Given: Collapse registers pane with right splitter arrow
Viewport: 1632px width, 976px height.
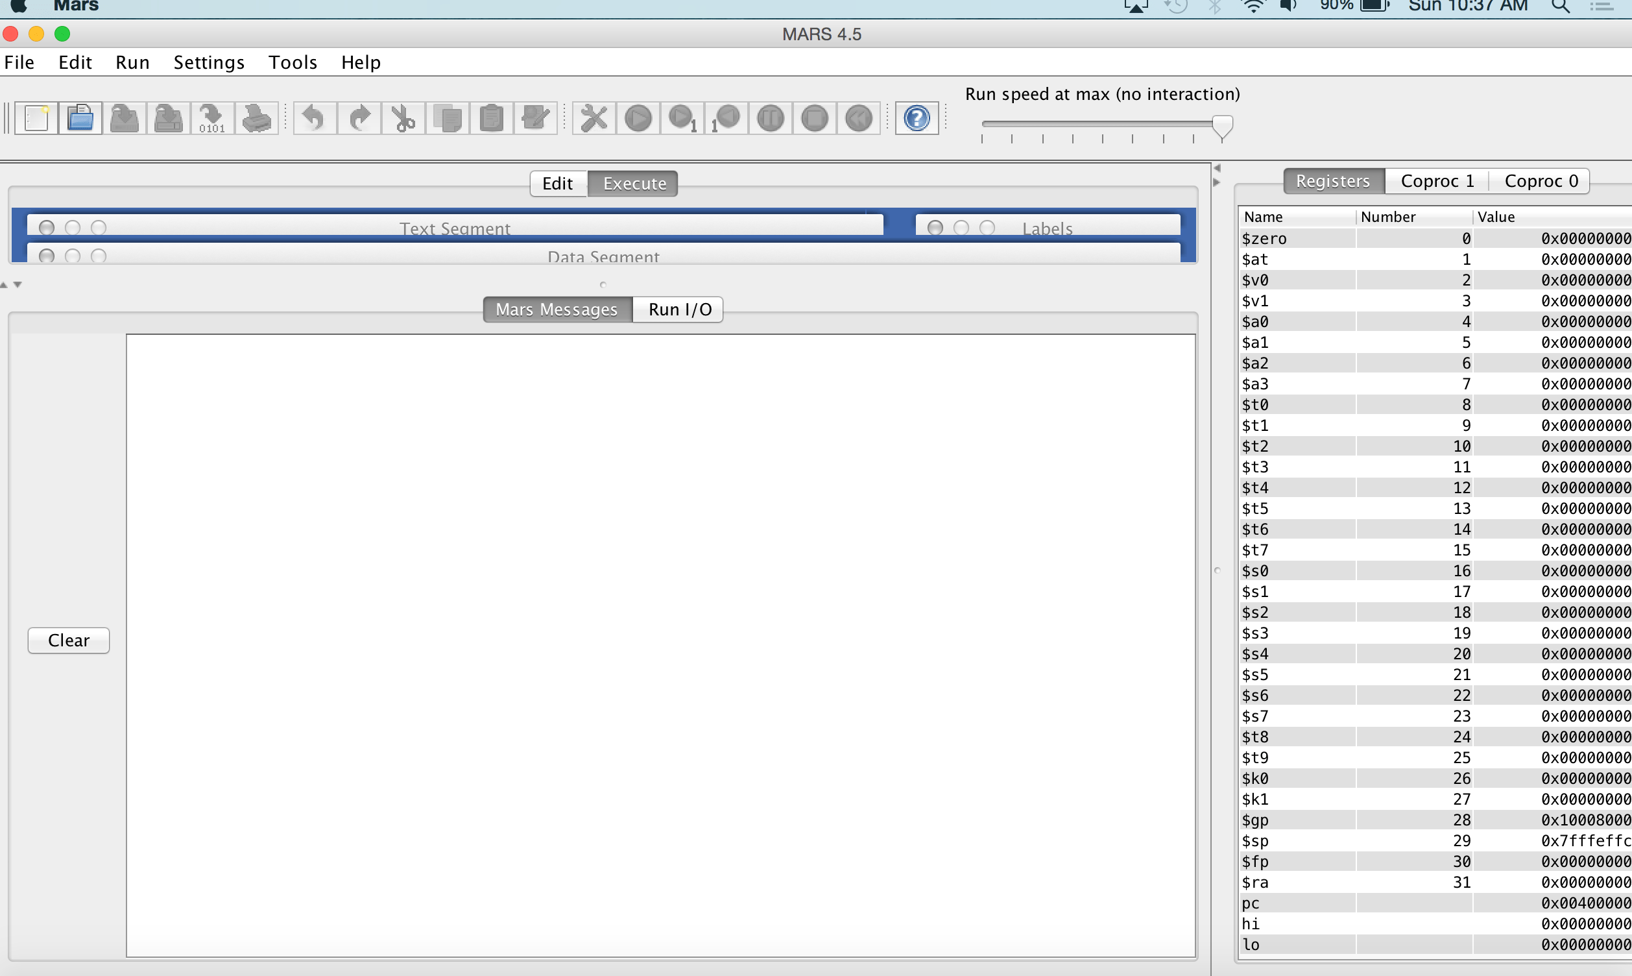Looking at the screenshot, I should click(1217, 183).
